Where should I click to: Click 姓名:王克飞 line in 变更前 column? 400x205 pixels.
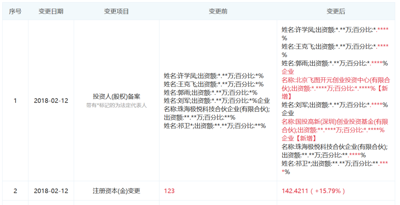click(x=214, y=85)
